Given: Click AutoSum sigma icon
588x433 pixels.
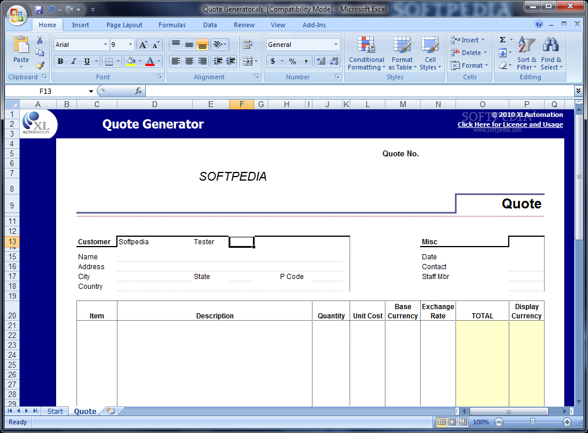Looking at the screenshot, I should (502, 40).
